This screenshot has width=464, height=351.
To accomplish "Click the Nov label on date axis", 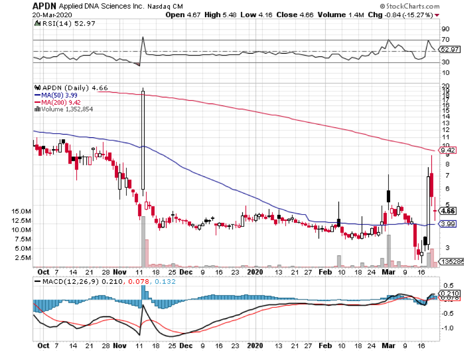I will pos(121,272).
